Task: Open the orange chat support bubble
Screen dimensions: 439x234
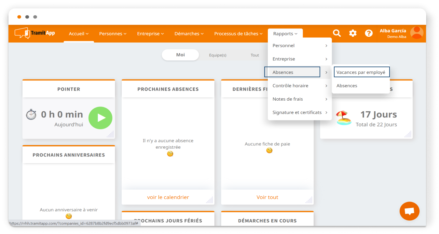Action: pos(409,211)
